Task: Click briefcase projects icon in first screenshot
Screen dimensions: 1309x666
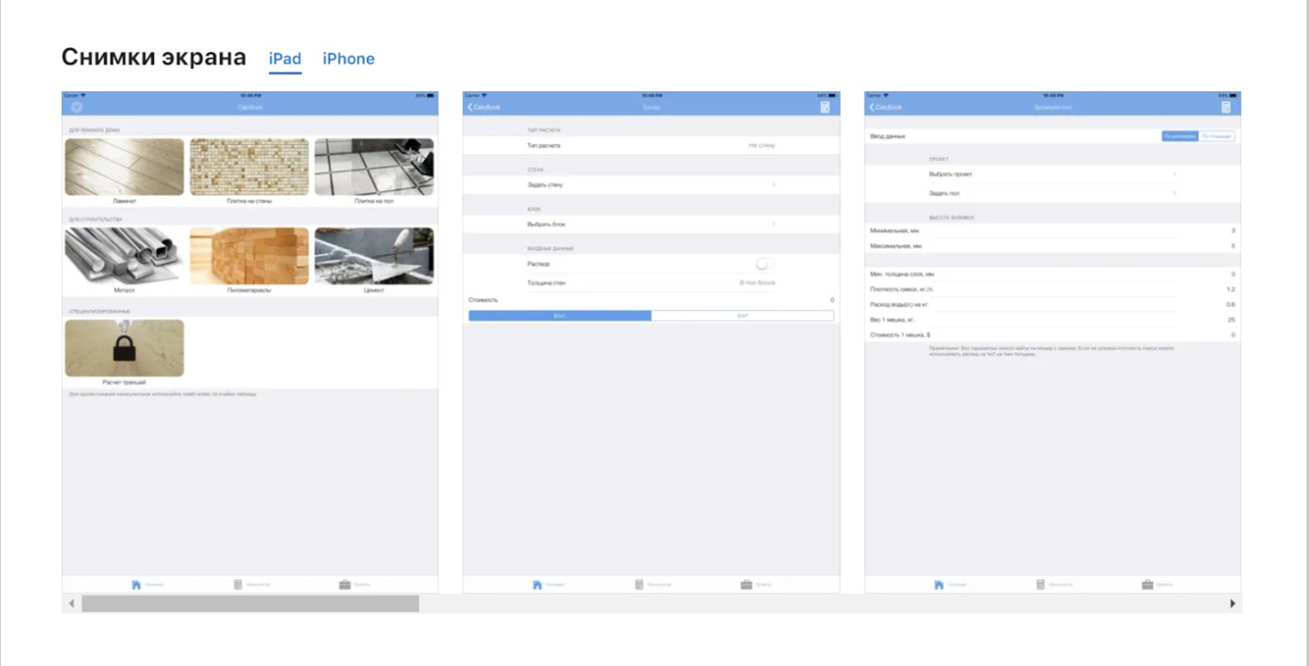Action: coord(345,585)
